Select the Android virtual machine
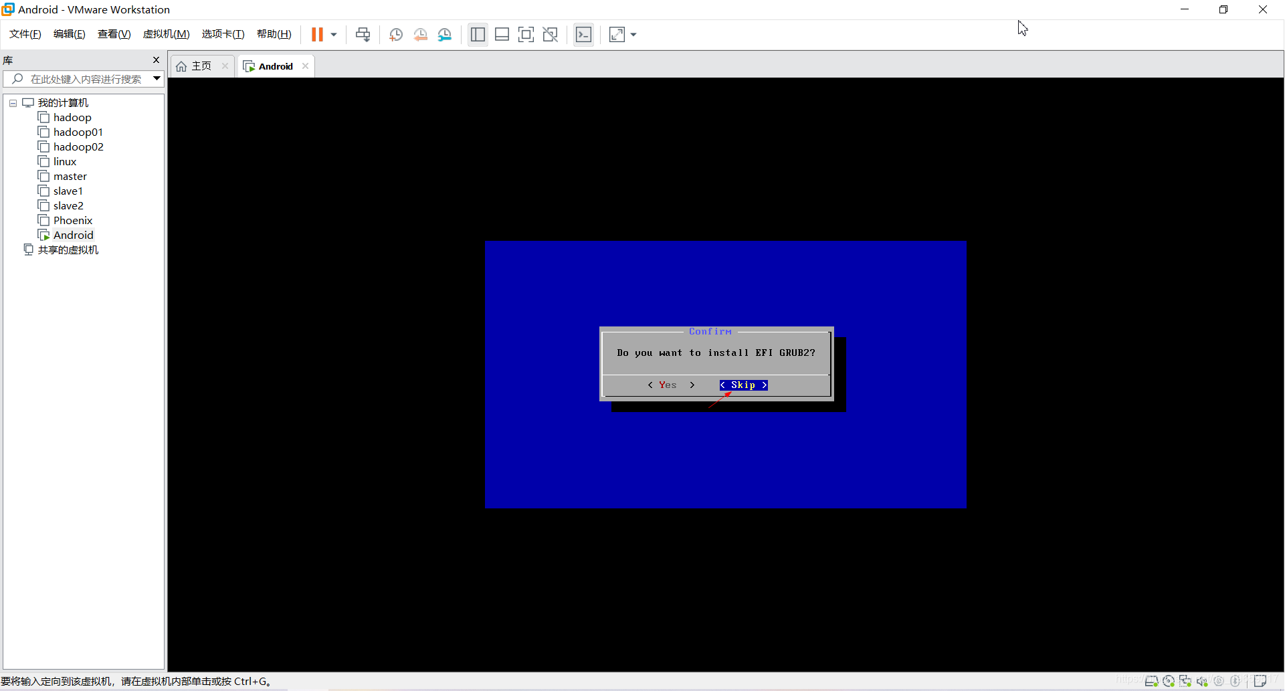Viewport: 1285px width, 691px height. coord(74,235)
